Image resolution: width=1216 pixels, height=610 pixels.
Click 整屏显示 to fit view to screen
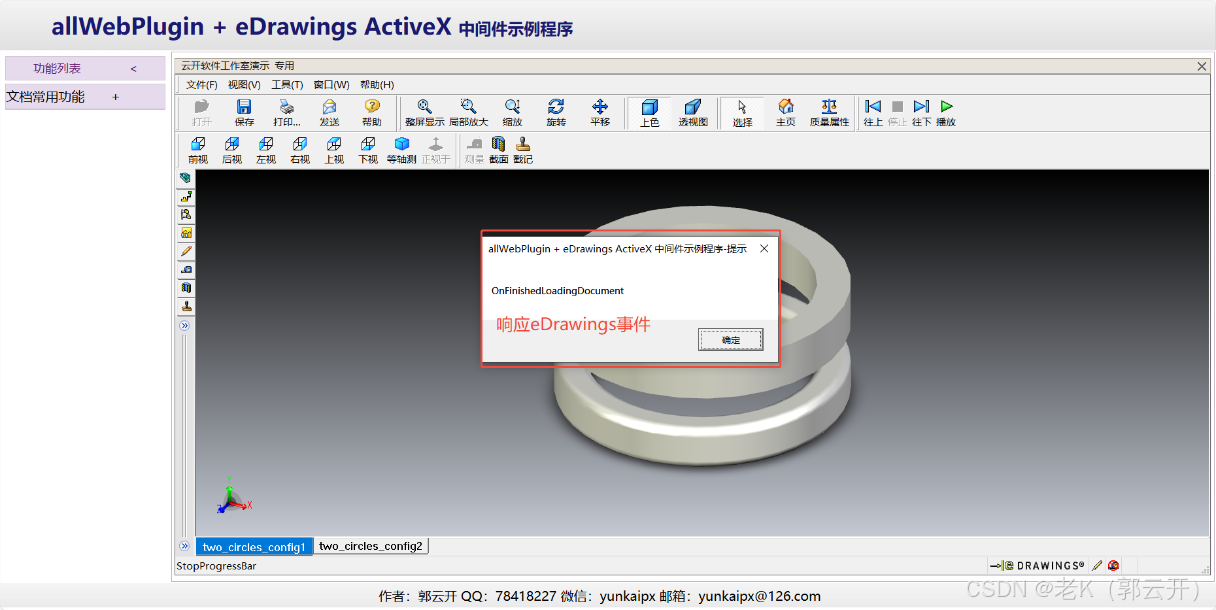(424, 112)
